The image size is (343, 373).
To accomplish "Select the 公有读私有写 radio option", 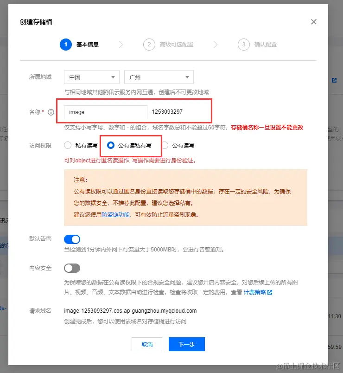I will click(x=111, y=145).
